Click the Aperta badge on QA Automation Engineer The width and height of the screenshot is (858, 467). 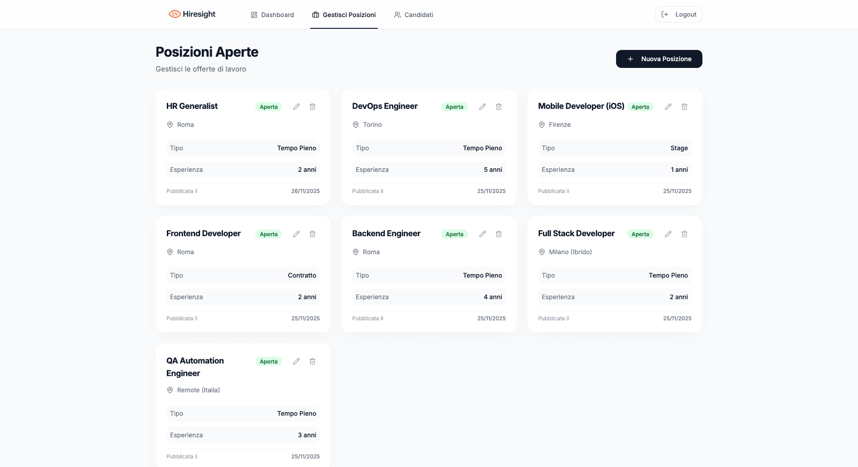pos(268,361)
